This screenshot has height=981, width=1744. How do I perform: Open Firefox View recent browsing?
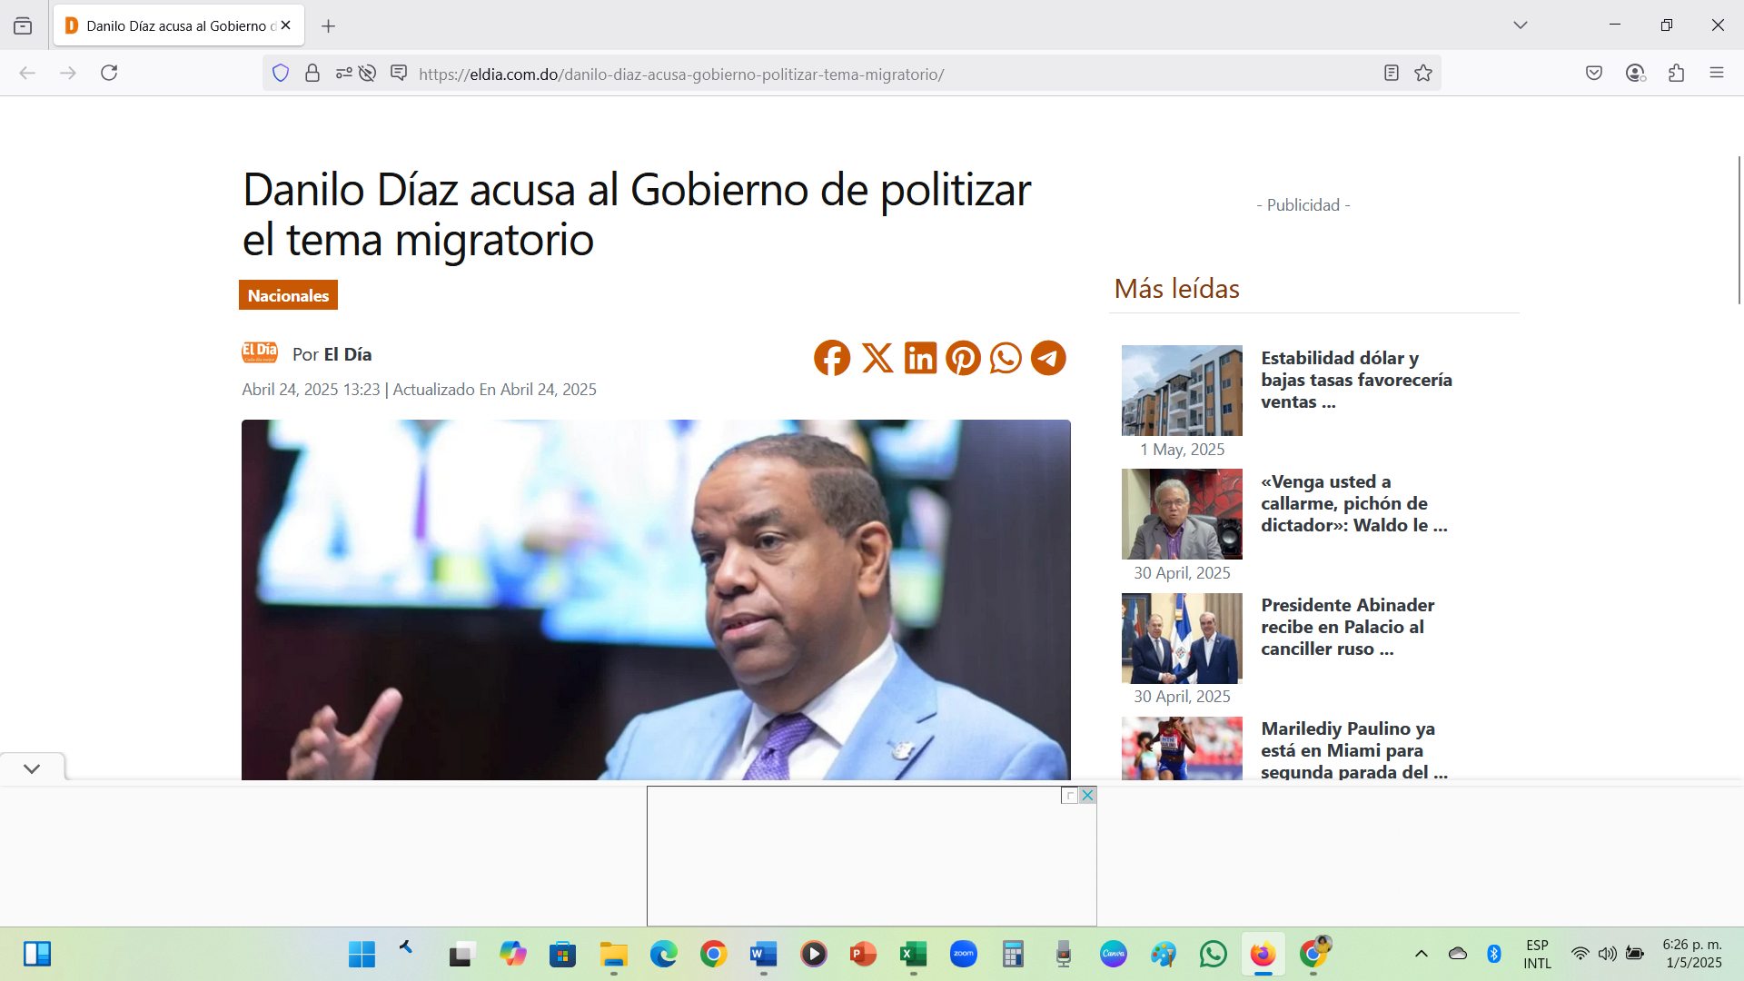[23, 25]
